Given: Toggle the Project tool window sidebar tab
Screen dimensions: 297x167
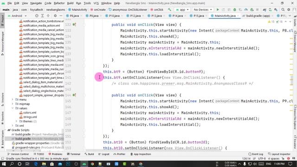Looking at the screenshot, I should tap(2, 20).
